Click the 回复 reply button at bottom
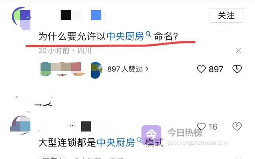Image resolution: width=255 pixels, height=159 pixels. [52, 158]
